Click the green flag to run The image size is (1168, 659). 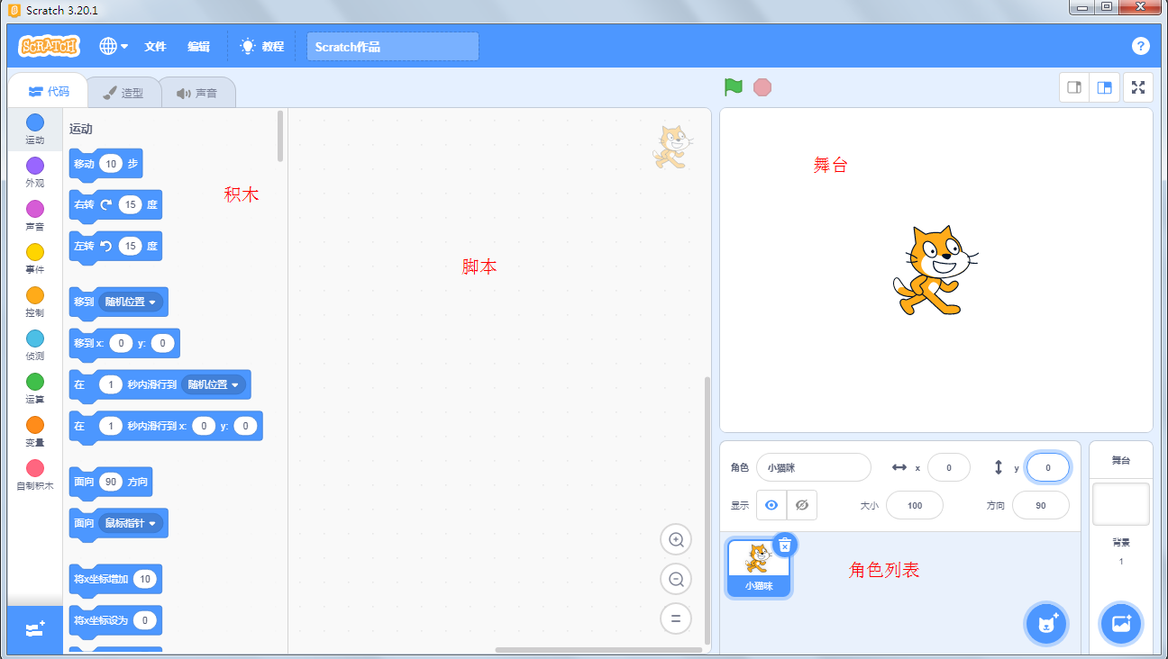point(734,87)
